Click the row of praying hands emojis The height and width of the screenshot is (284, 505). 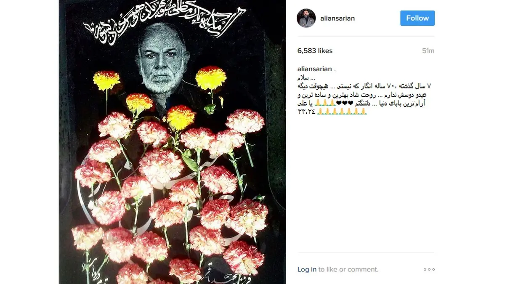click(x=342, y=112)
